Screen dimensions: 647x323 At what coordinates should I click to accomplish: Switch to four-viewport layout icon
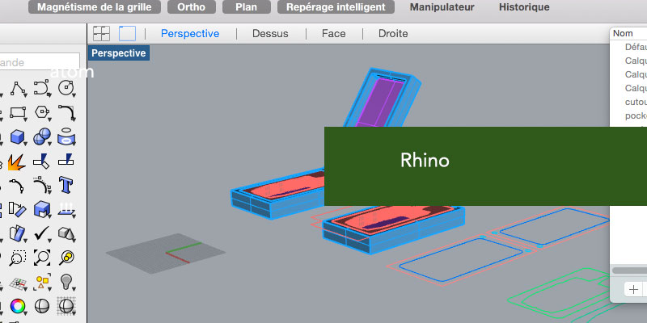(x=102, y=33)
